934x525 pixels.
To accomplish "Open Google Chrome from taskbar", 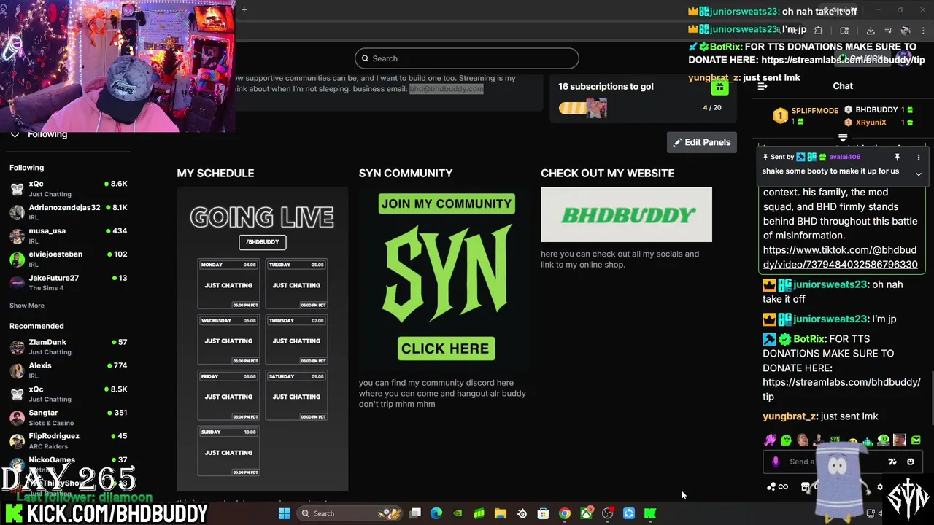I will [565, 513].
